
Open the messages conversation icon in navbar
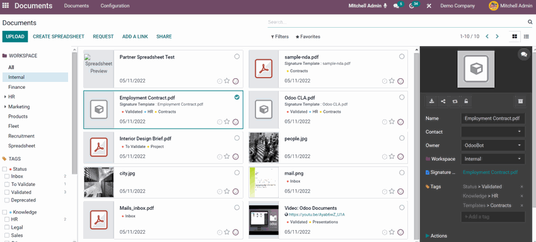396,6
